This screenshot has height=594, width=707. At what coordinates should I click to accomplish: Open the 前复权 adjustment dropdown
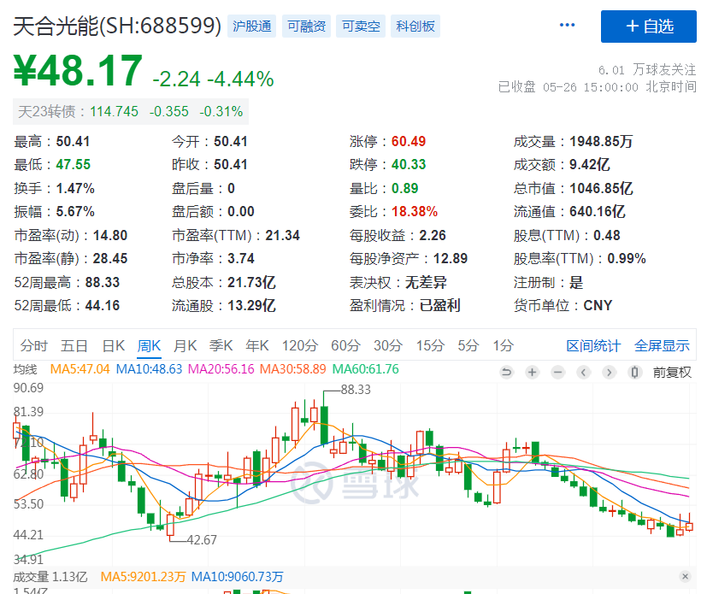point(672,373)
